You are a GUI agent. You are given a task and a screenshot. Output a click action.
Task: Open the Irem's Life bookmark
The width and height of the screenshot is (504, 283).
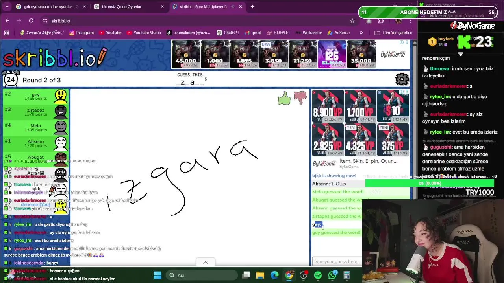point(42,33)
